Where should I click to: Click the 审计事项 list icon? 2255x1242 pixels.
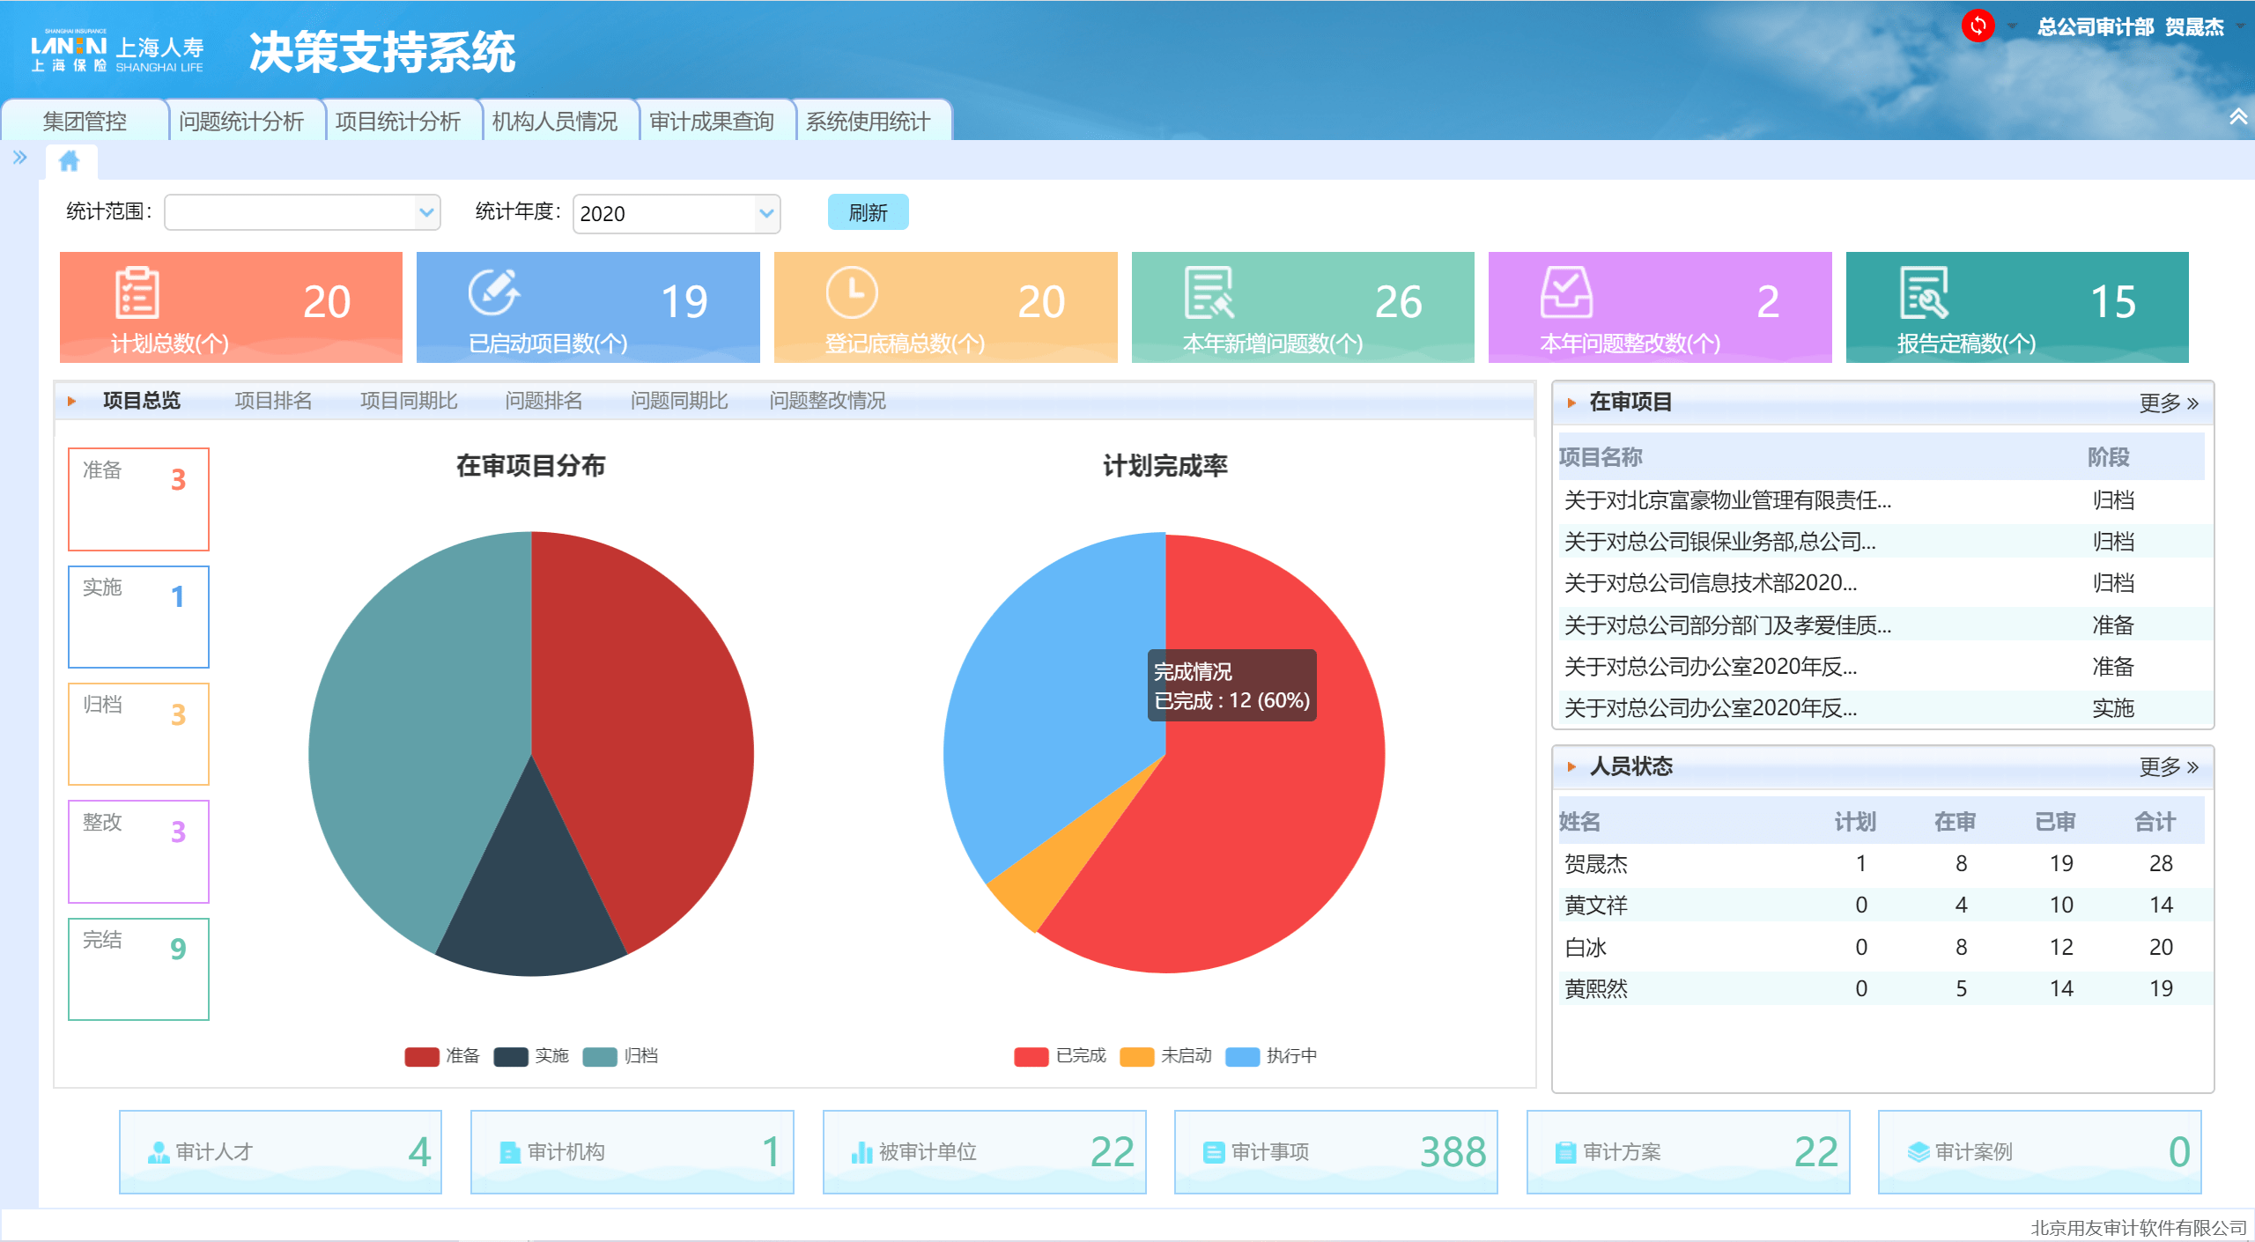click(1214, 1152)
